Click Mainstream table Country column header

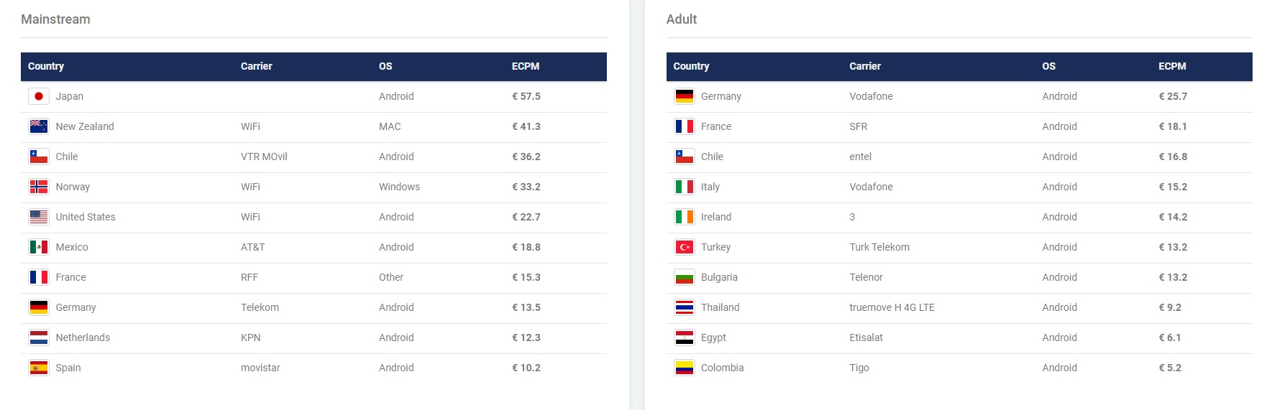[x=46, y=66]
